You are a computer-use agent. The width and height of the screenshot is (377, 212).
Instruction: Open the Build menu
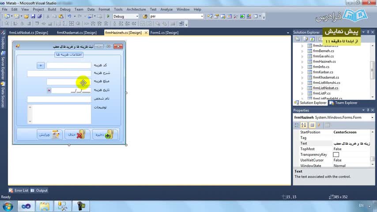click(x=52, y=9)
